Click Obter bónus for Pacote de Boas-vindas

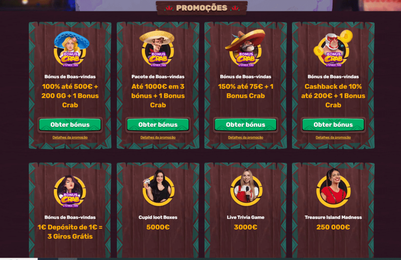tap(158, 125)
